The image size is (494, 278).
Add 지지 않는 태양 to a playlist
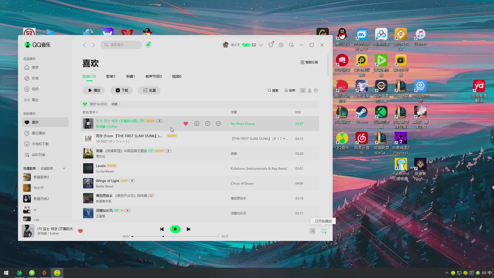(208, 124)
